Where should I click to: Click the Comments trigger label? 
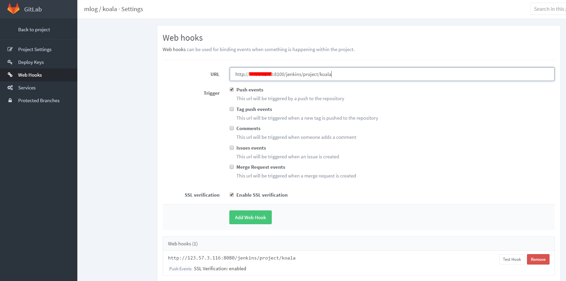point(249,128)
